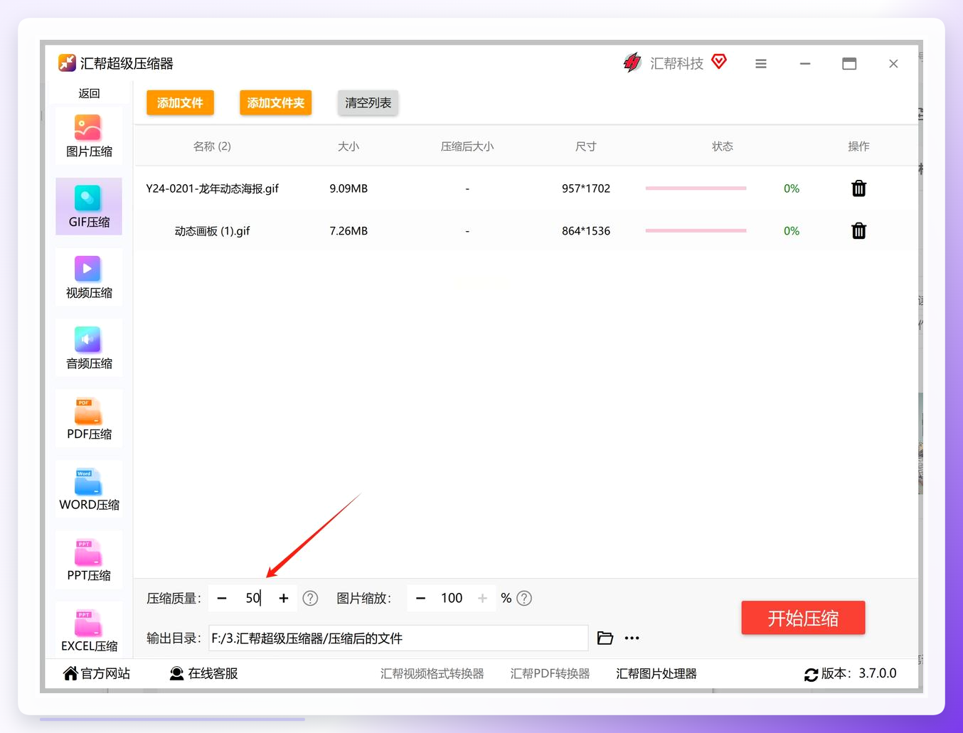Click progress bar of 动态画板 (1).gif
Viewport: 963px width, 733px height.
click(x=696, y=231)
